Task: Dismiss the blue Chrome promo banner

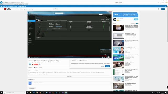Action: click(x=165, y=6)
